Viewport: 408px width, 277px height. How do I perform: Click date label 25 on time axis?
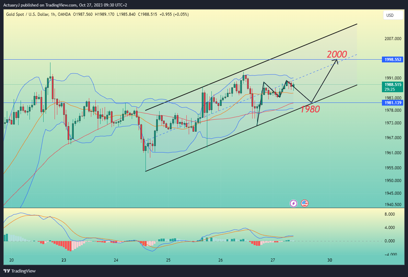point(168,260)
